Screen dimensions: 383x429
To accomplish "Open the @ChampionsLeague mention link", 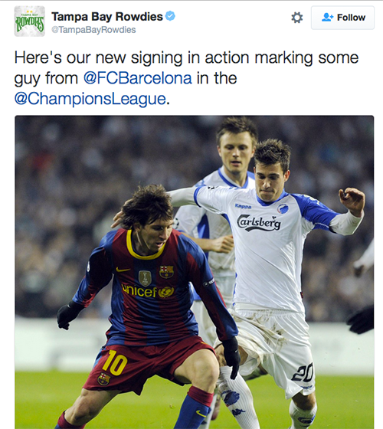I will click(90, 99).
